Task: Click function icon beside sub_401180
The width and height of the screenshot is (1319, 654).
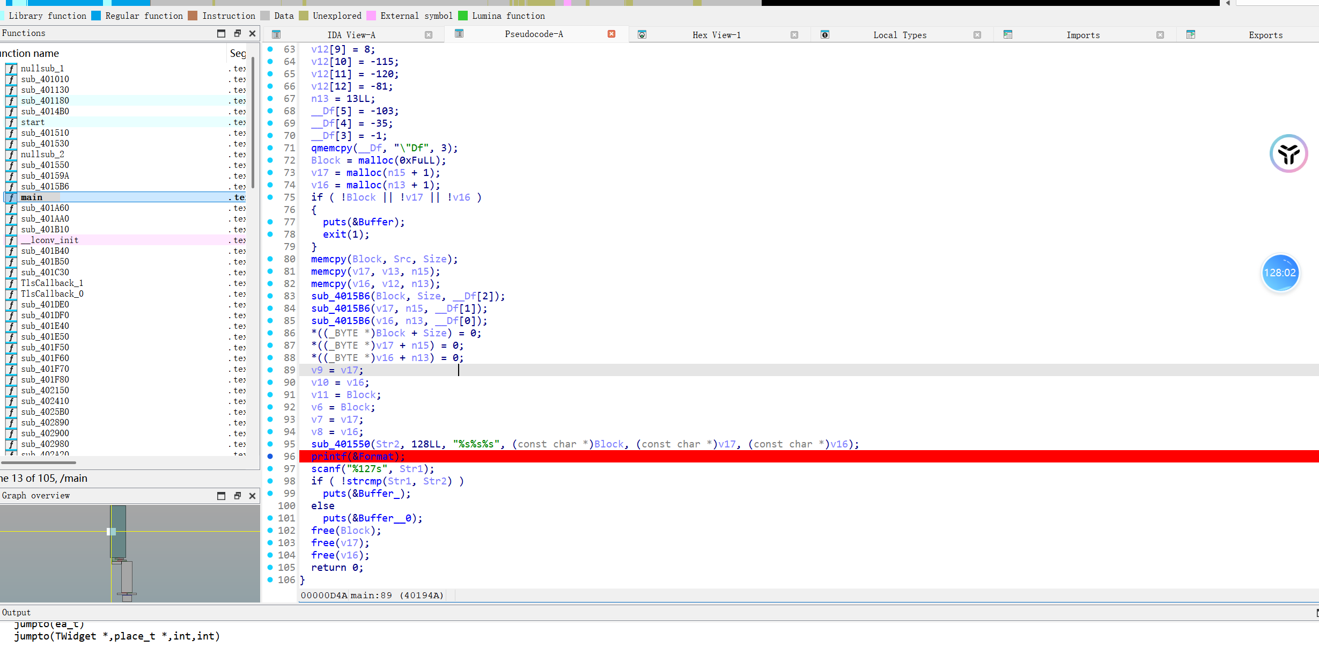Action: [11, 101]
